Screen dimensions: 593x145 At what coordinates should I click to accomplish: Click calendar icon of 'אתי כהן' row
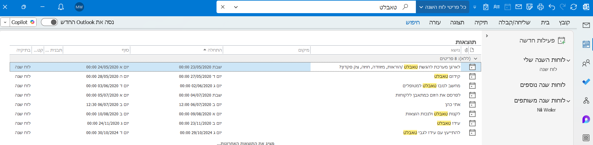pyautogui.click(x=472, y=104)
